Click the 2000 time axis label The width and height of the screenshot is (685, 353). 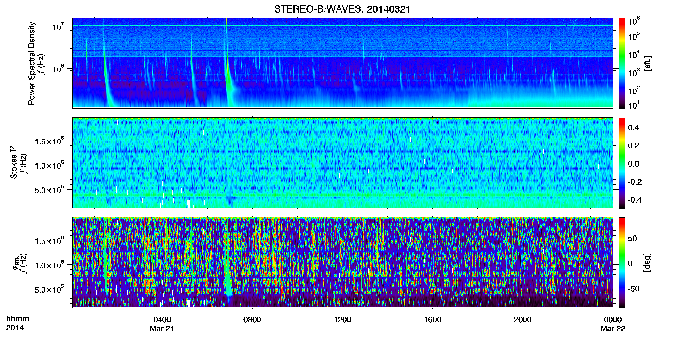523,319
